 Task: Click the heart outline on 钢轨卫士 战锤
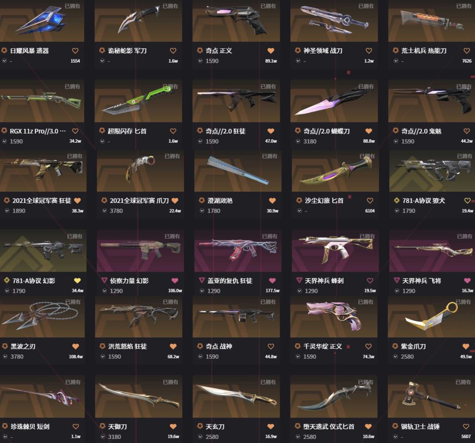[x=466, y=426]
